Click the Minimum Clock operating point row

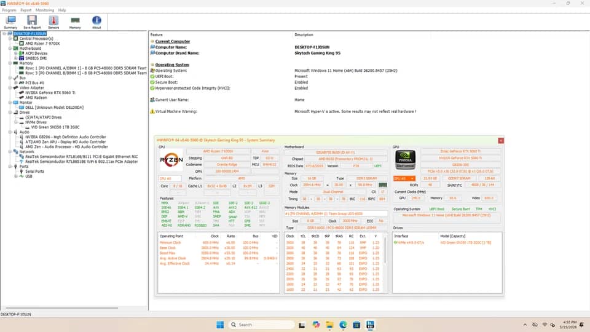pyautogui.click(x=218, y=242)
